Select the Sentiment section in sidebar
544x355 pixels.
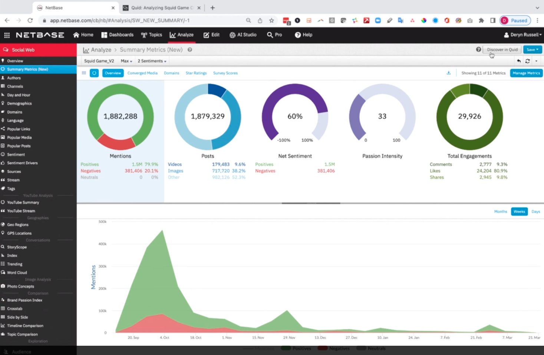[x=15, y=154]
